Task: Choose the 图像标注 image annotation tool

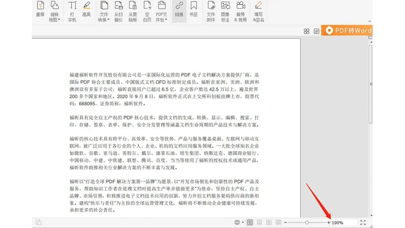Action: pos(225,12)
